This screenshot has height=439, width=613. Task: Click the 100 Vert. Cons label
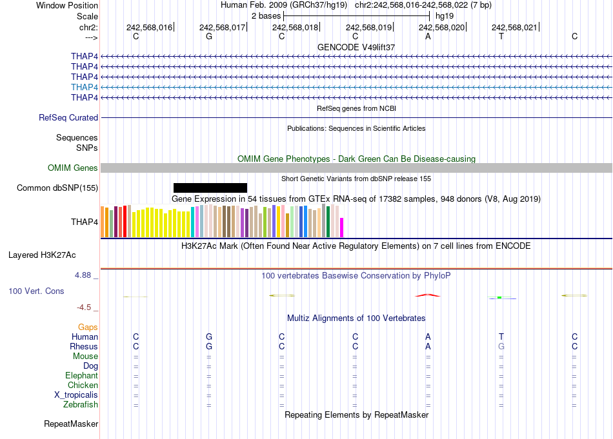point(36,291)
